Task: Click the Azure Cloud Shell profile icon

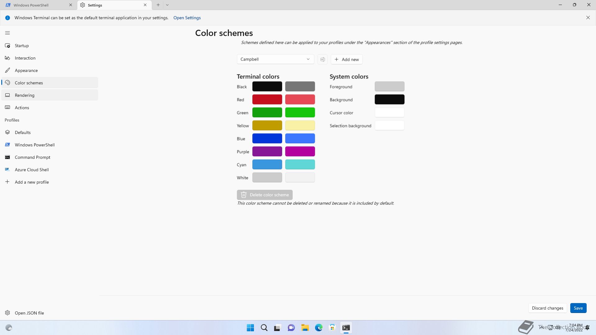Action: pos(7,170)
